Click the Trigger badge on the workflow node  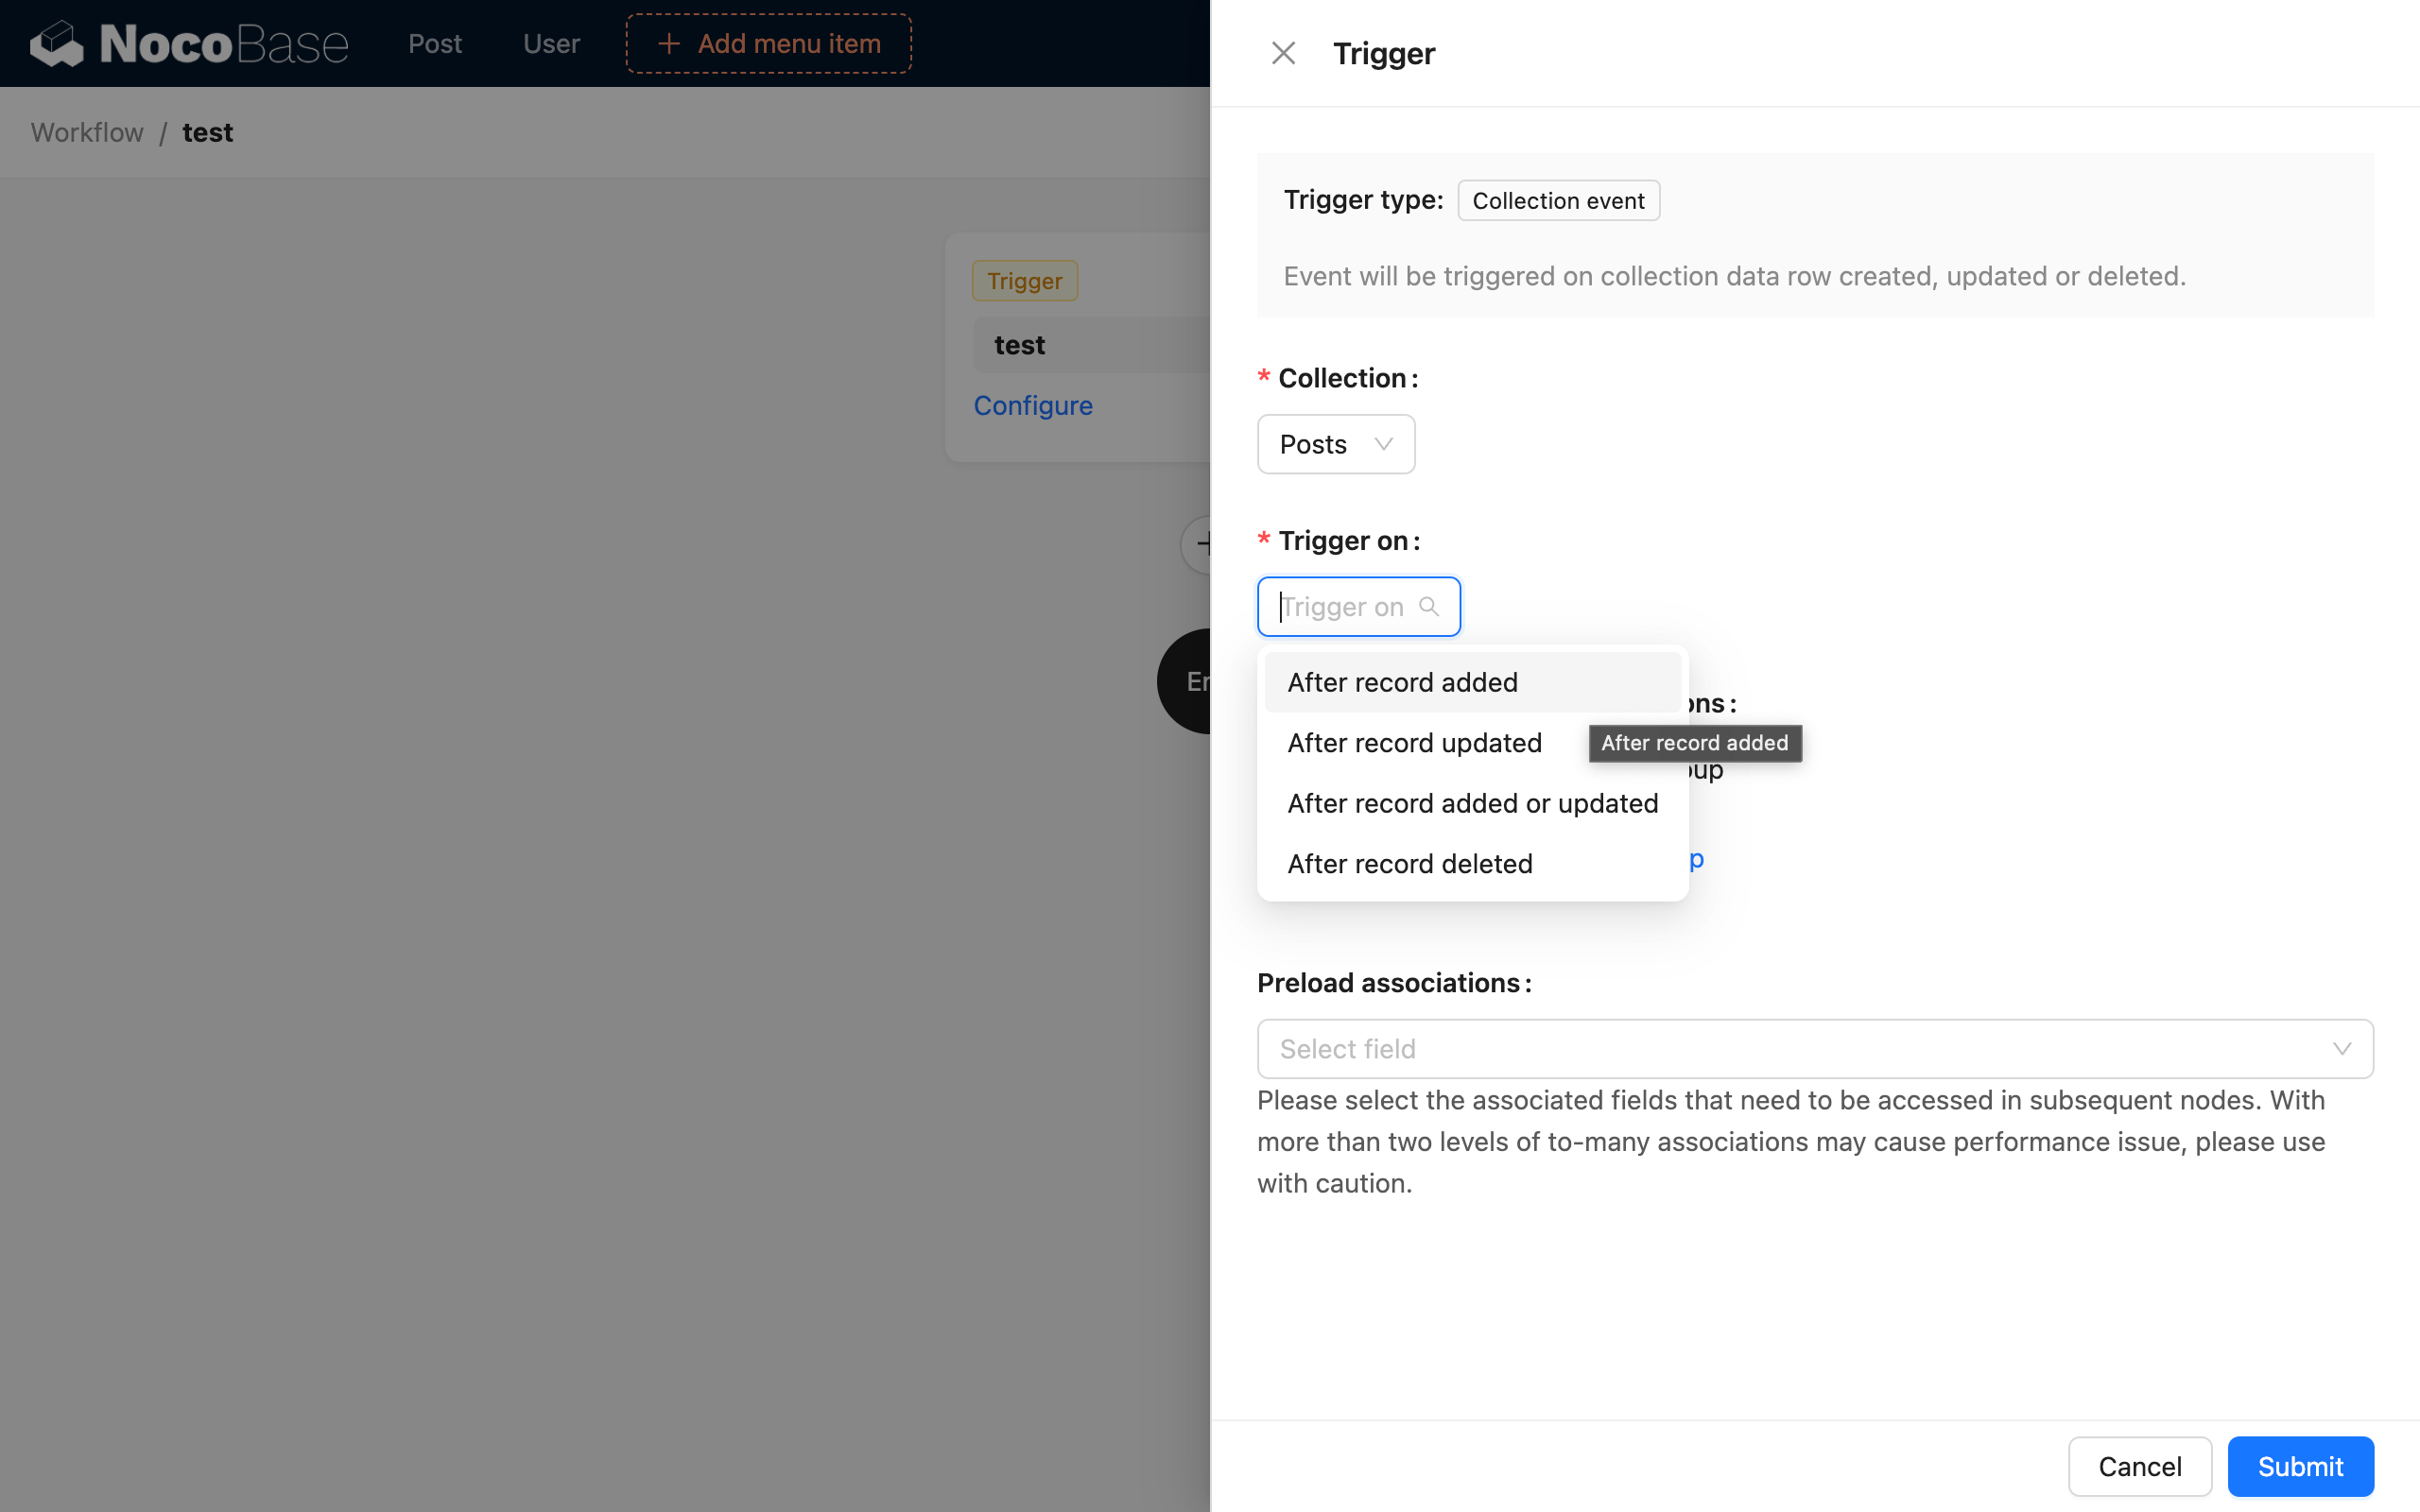pos(1023,280)
